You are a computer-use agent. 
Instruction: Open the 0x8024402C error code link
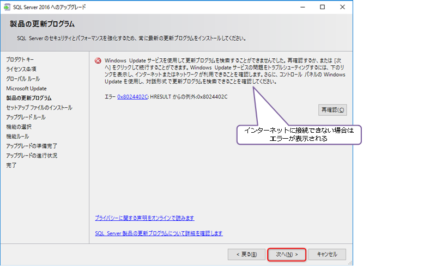[x=132, y=97]
